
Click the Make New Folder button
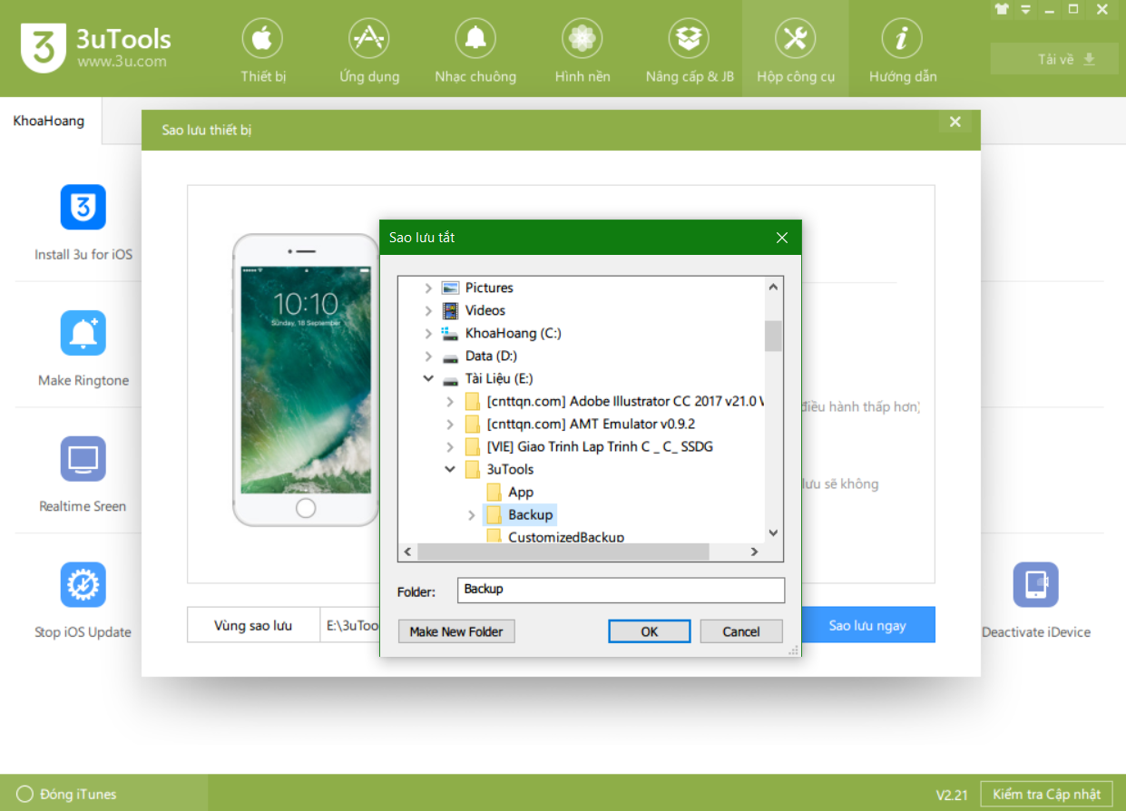coord(456,631)
